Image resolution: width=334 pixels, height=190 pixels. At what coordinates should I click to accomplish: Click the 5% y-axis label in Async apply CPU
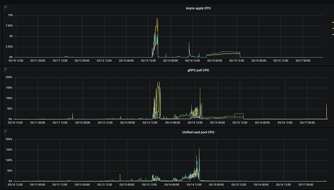coord(11,36)
